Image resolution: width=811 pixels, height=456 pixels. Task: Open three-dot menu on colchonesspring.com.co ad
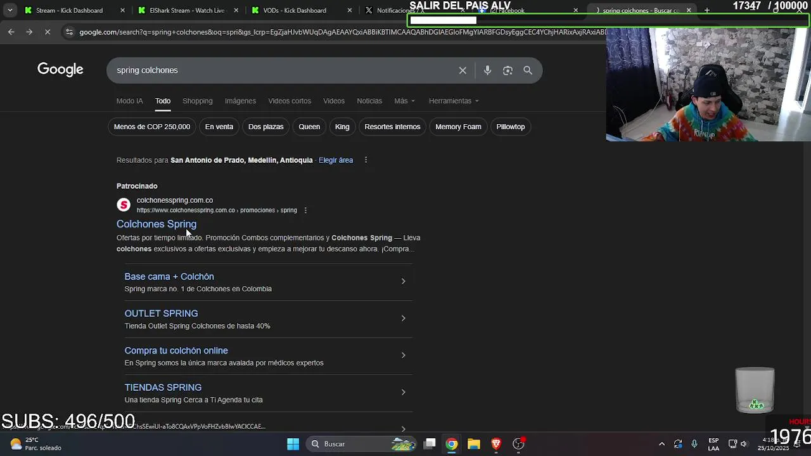coord(305,210)
